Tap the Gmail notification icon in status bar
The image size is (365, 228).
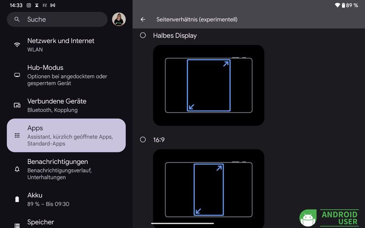[x=53, y=5]
